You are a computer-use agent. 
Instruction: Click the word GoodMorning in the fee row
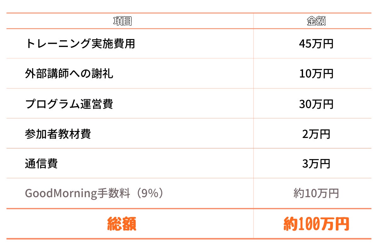coord(60,193)
